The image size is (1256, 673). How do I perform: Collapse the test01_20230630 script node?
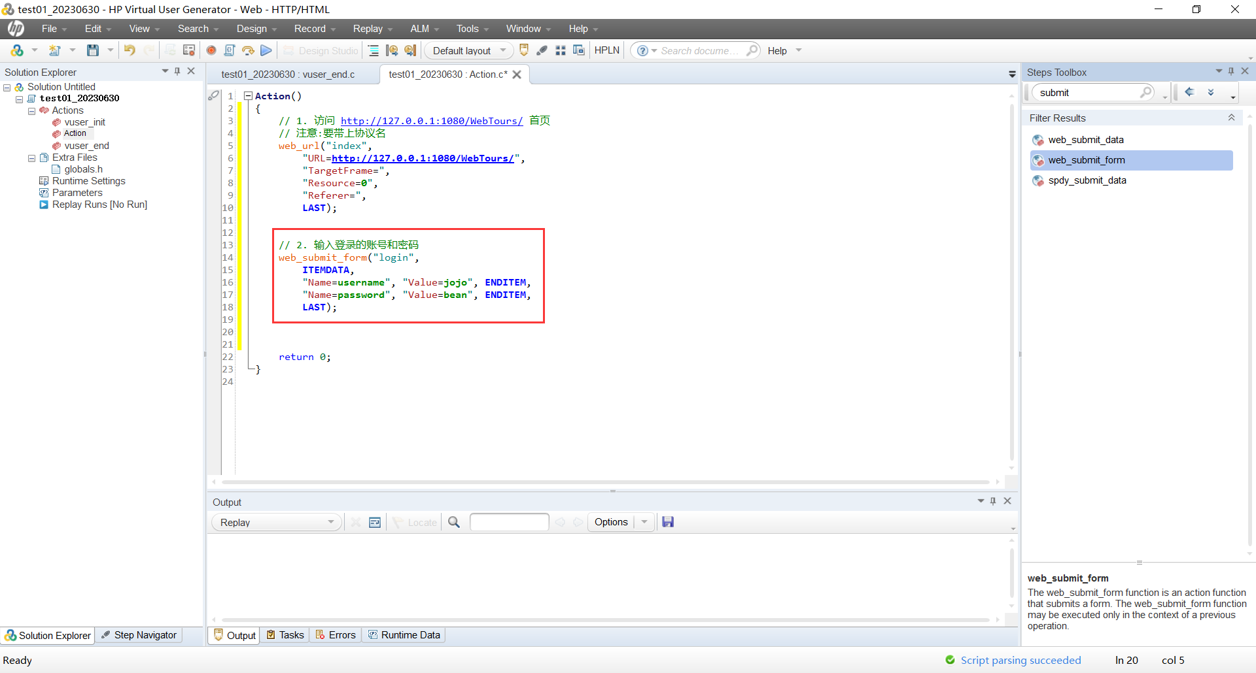[20, 99]
